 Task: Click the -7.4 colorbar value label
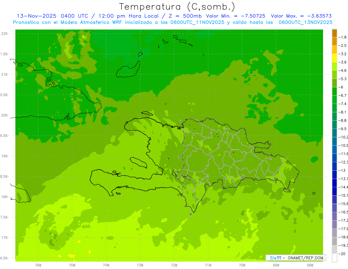click(342, 104)
